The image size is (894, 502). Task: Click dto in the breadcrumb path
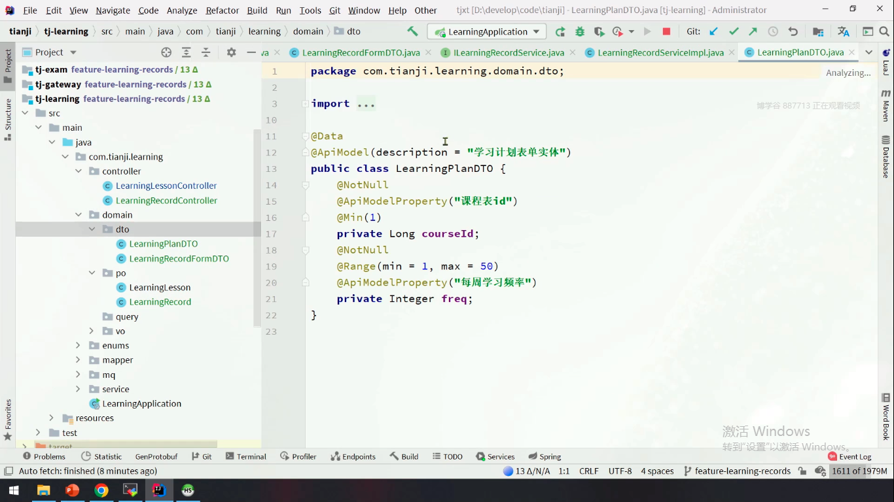pos(348,31)
